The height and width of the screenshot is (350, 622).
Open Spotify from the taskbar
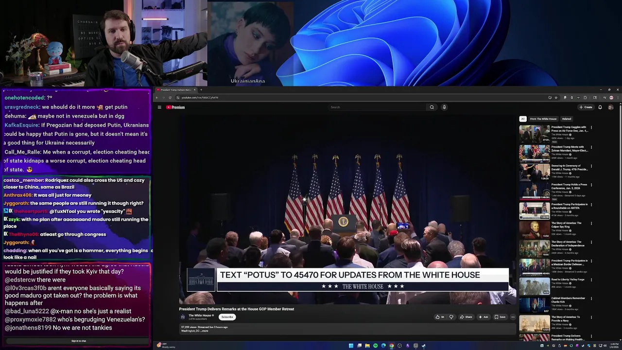coord(375,346)
